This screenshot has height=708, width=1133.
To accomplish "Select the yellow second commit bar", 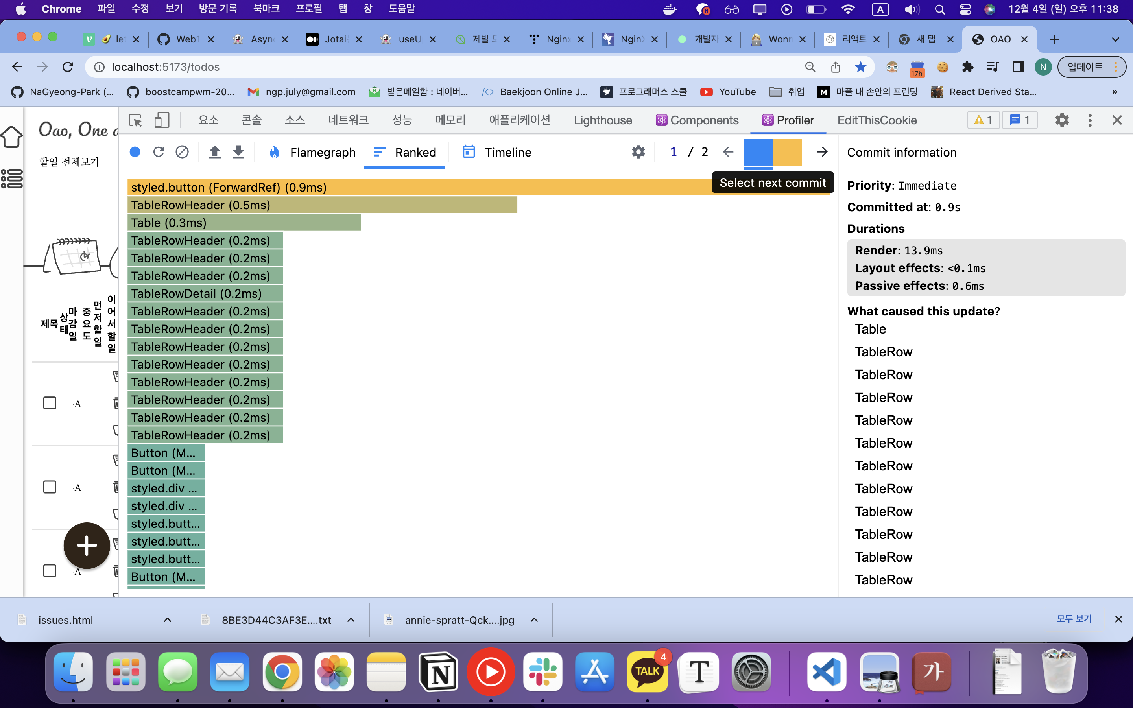I will coord(788,152).
